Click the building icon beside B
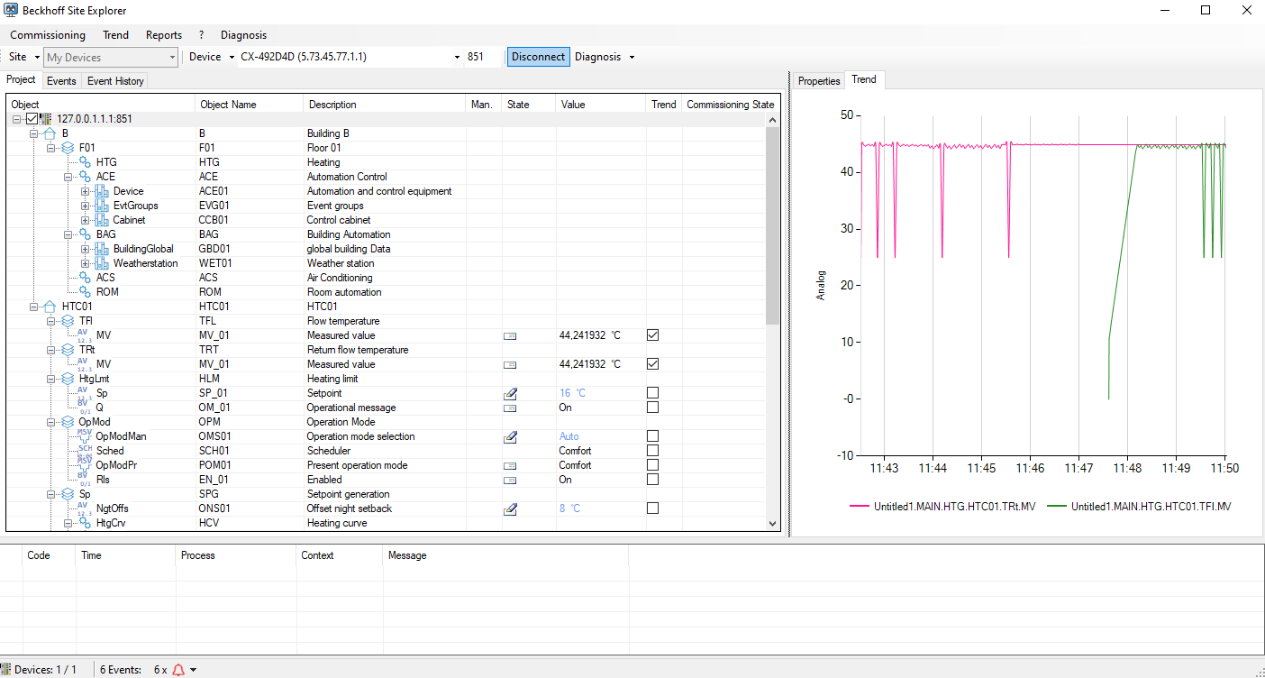Viewport: 1265px width, 678px height. [x=50, y=133]
